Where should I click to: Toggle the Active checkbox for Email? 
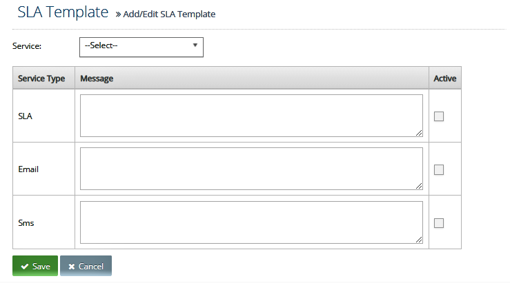click(x=439, y=169)
